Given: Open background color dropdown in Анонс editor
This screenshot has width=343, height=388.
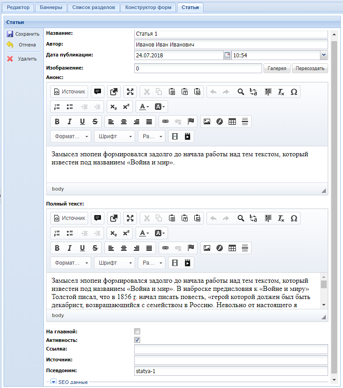Looking at the screenshot, I should point(160,107).
